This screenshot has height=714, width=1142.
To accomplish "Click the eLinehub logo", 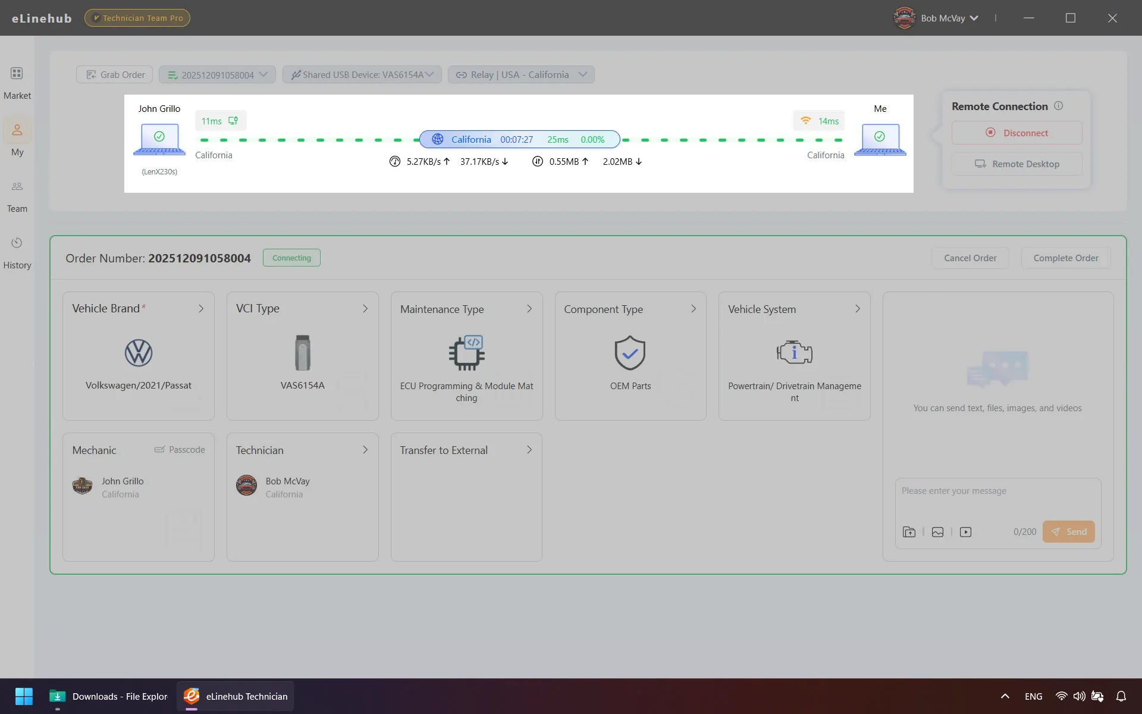I will 42,18.
